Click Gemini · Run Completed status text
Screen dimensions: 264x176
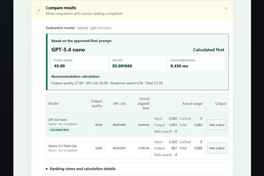[x=62, y=150]
